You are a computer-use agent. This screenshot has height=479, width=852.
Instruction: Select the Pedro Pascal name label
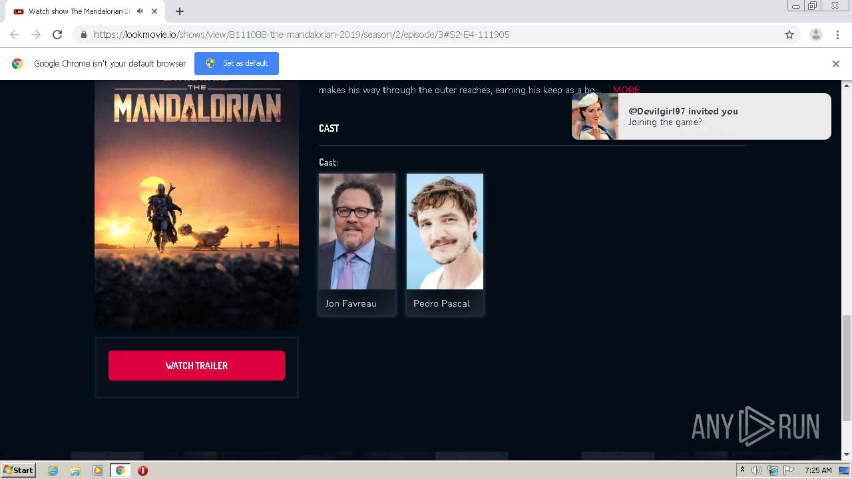point(441,303)
